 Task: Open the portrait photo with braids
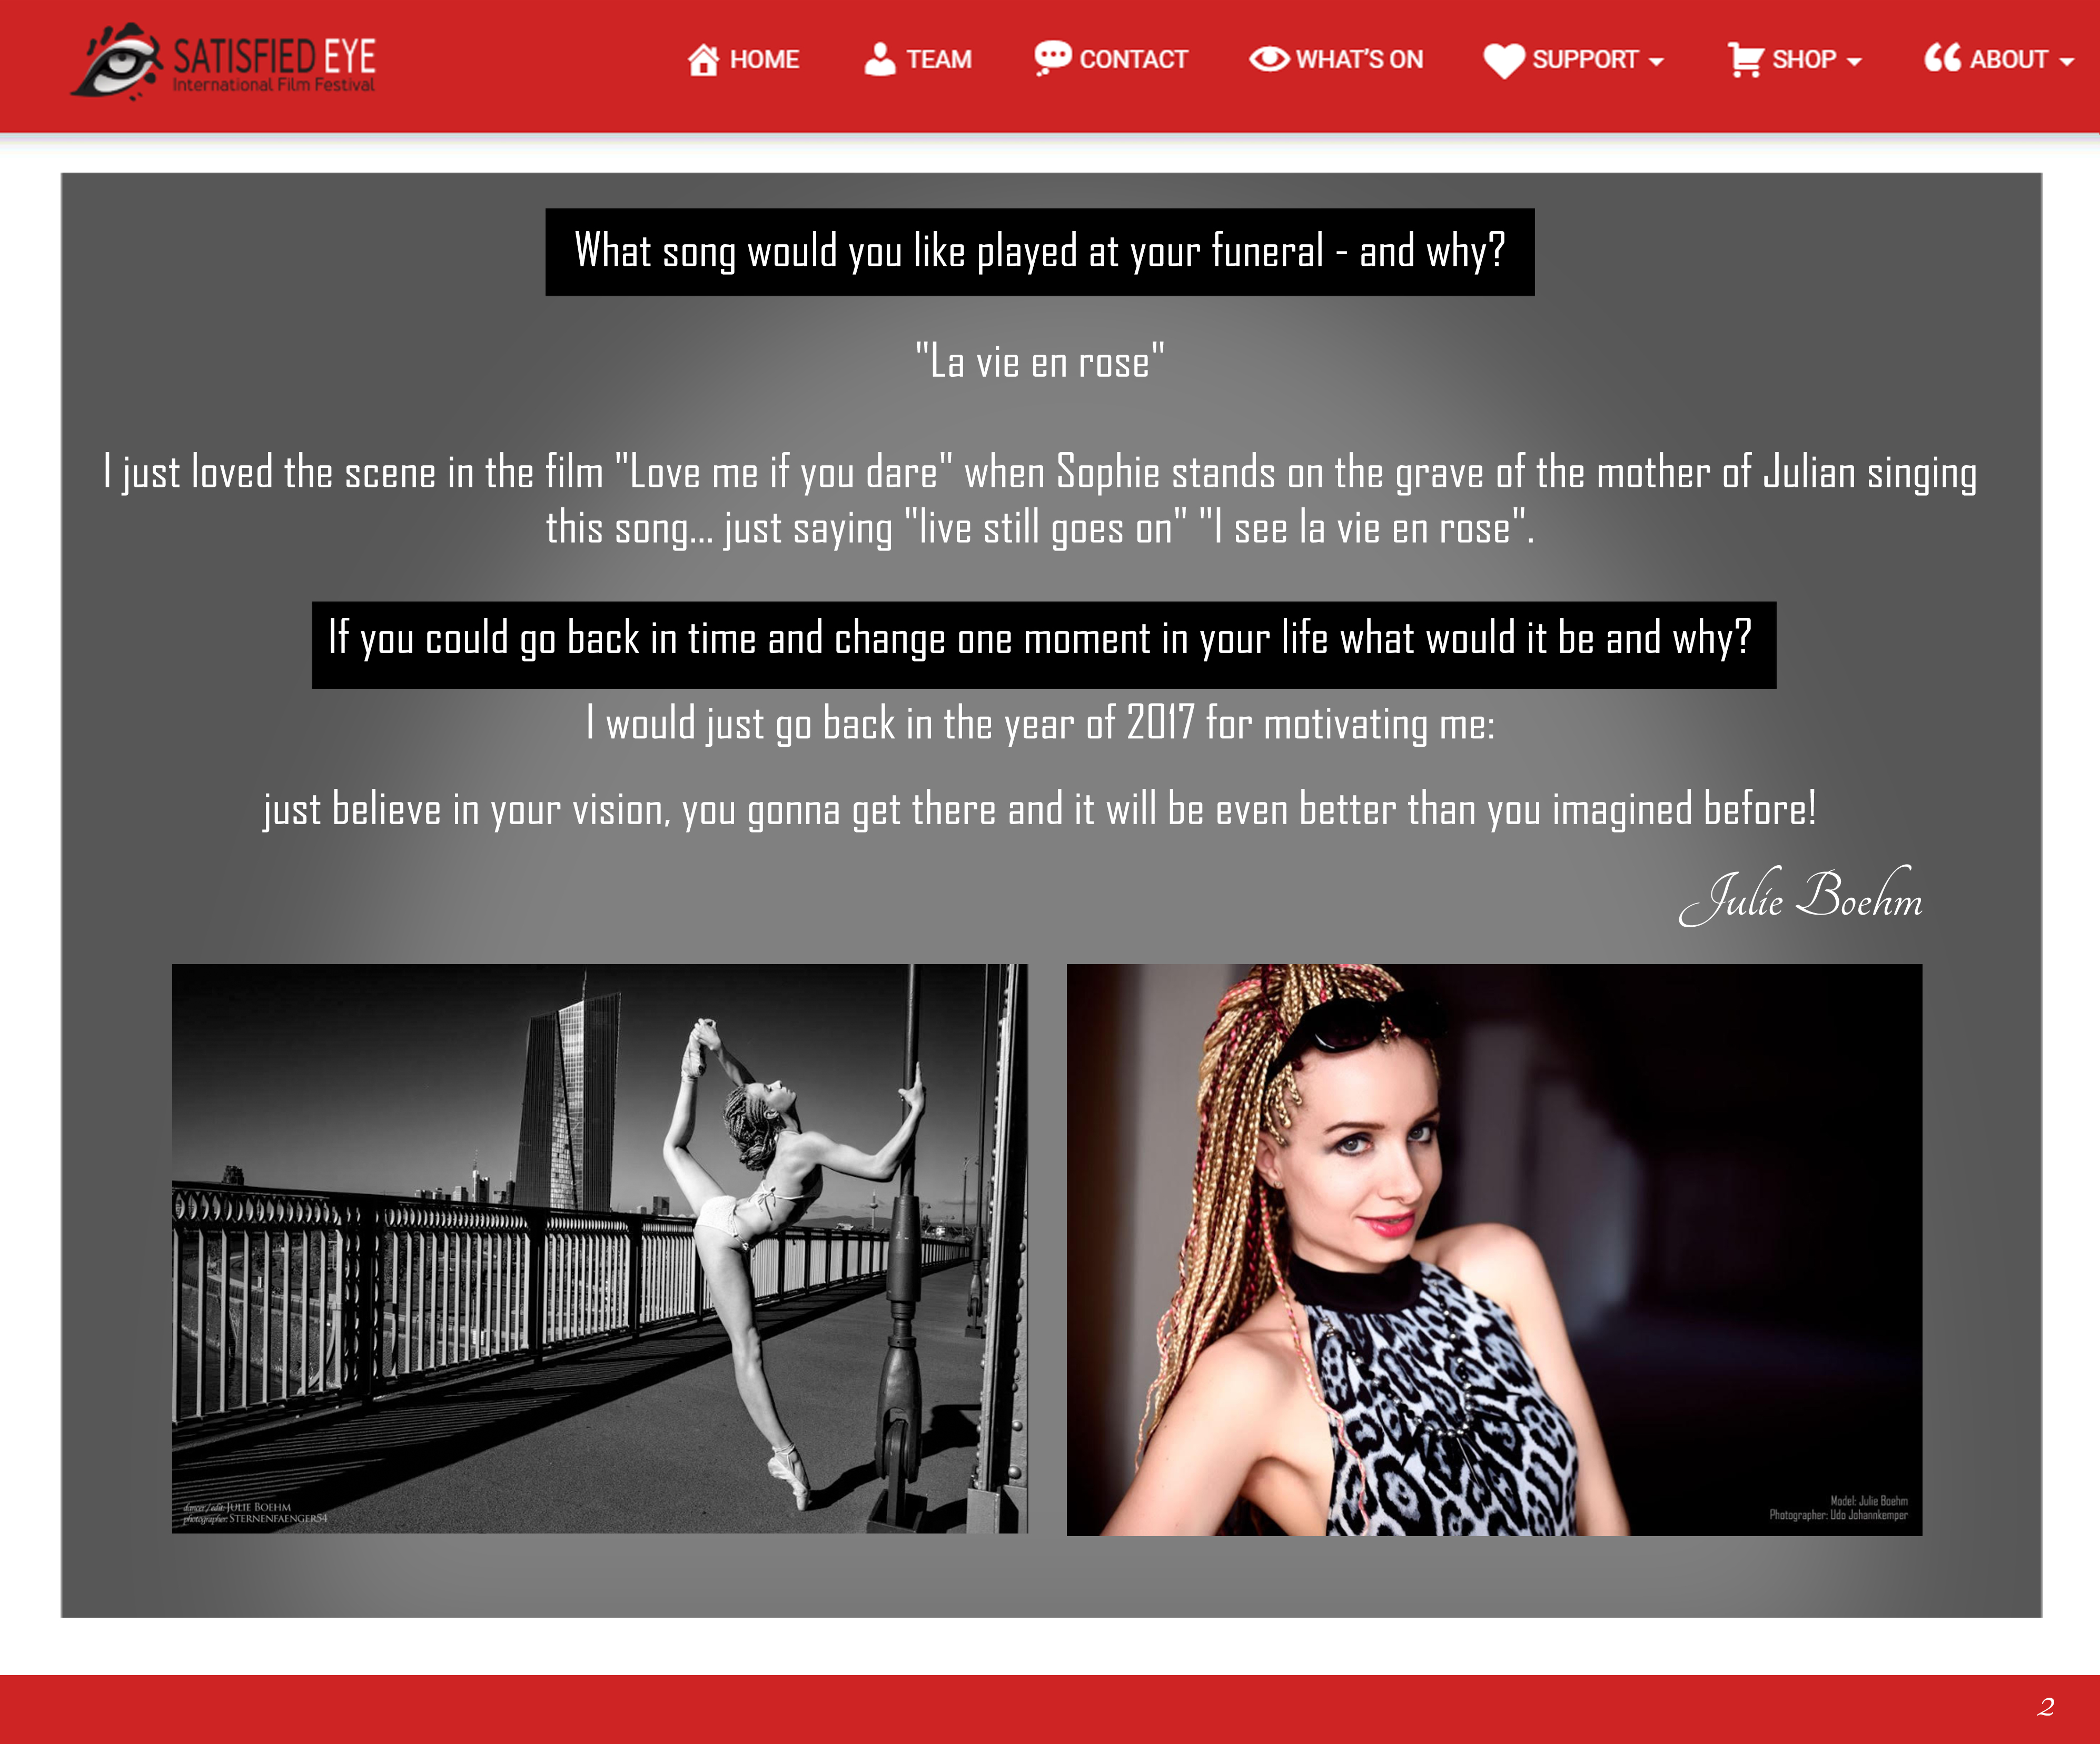(x=1493, y=1249)
